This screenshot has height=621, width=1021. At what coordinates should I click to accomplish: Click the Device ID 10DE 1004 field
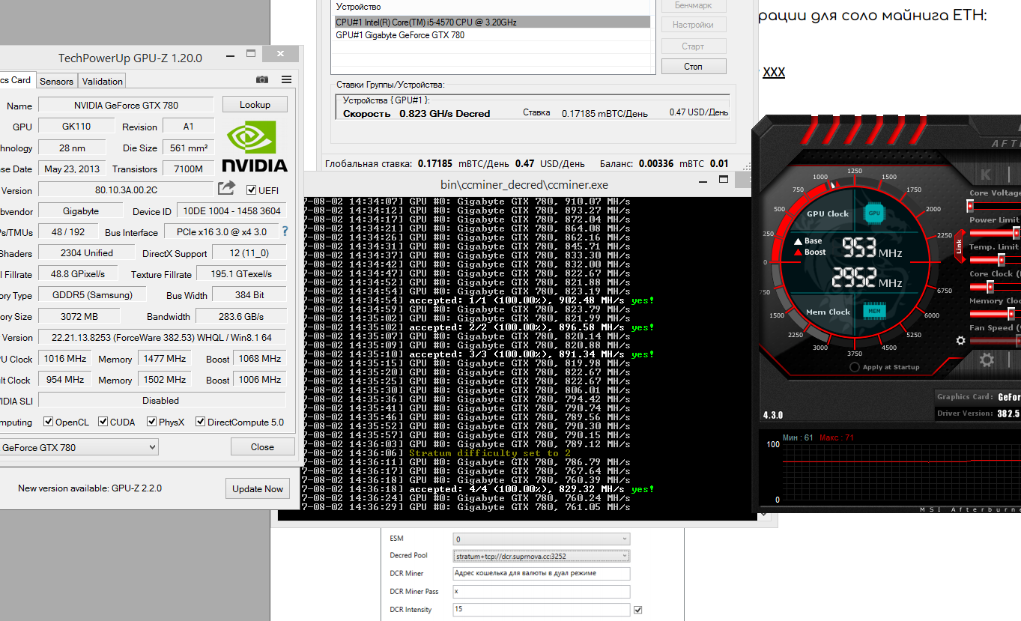point(232,211)
